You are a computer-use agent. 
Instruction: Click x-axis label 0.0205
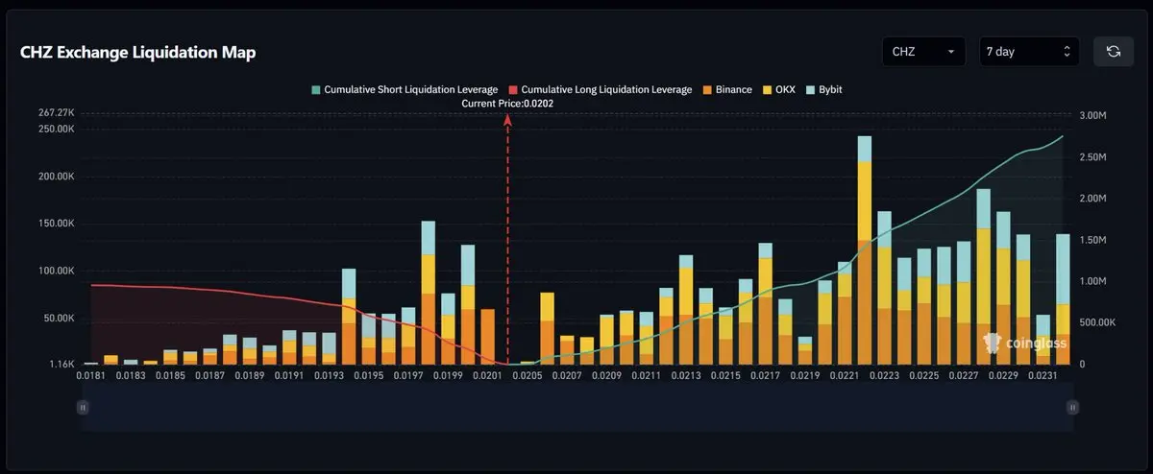click(x=526, y=377)
